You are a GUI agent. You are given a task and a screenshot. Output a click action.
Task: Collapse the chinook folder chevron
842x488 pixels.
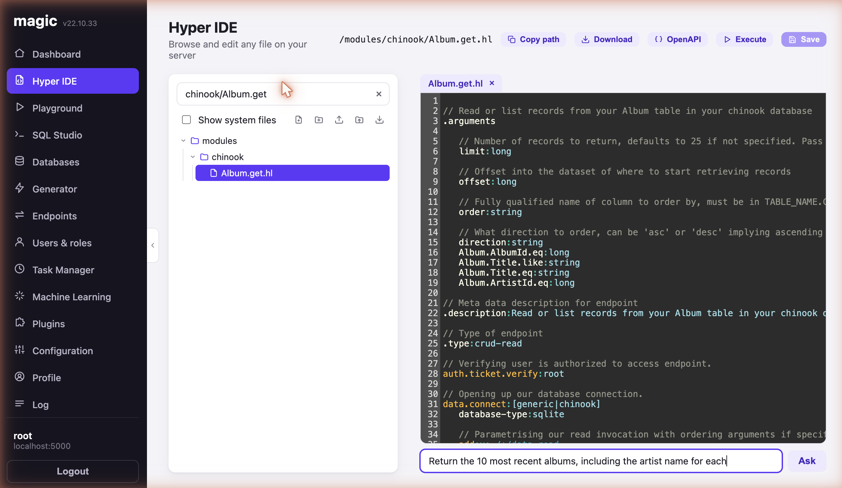click(x=193, y=157)
